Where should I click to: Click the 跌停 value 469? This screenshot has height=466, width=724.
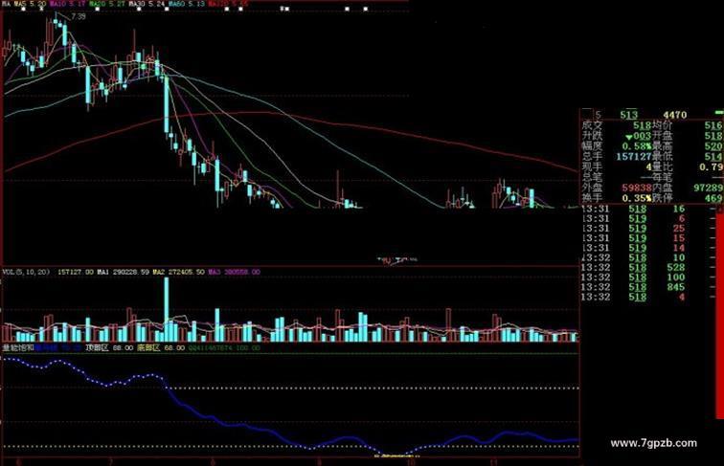[x=713, y=198]
